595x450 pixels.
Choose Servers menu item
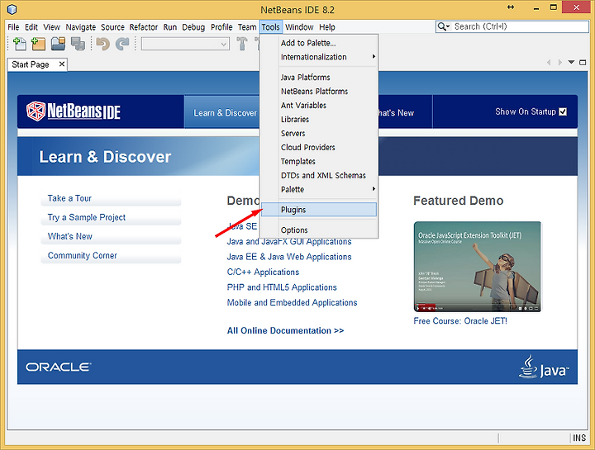tap(319, 134)
